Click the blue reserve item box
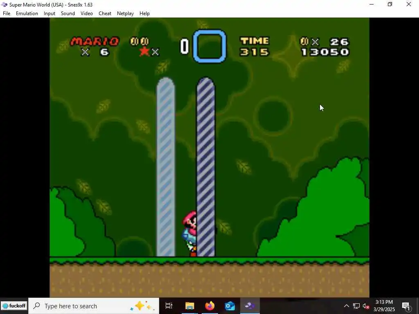 [x=209, y=46]
